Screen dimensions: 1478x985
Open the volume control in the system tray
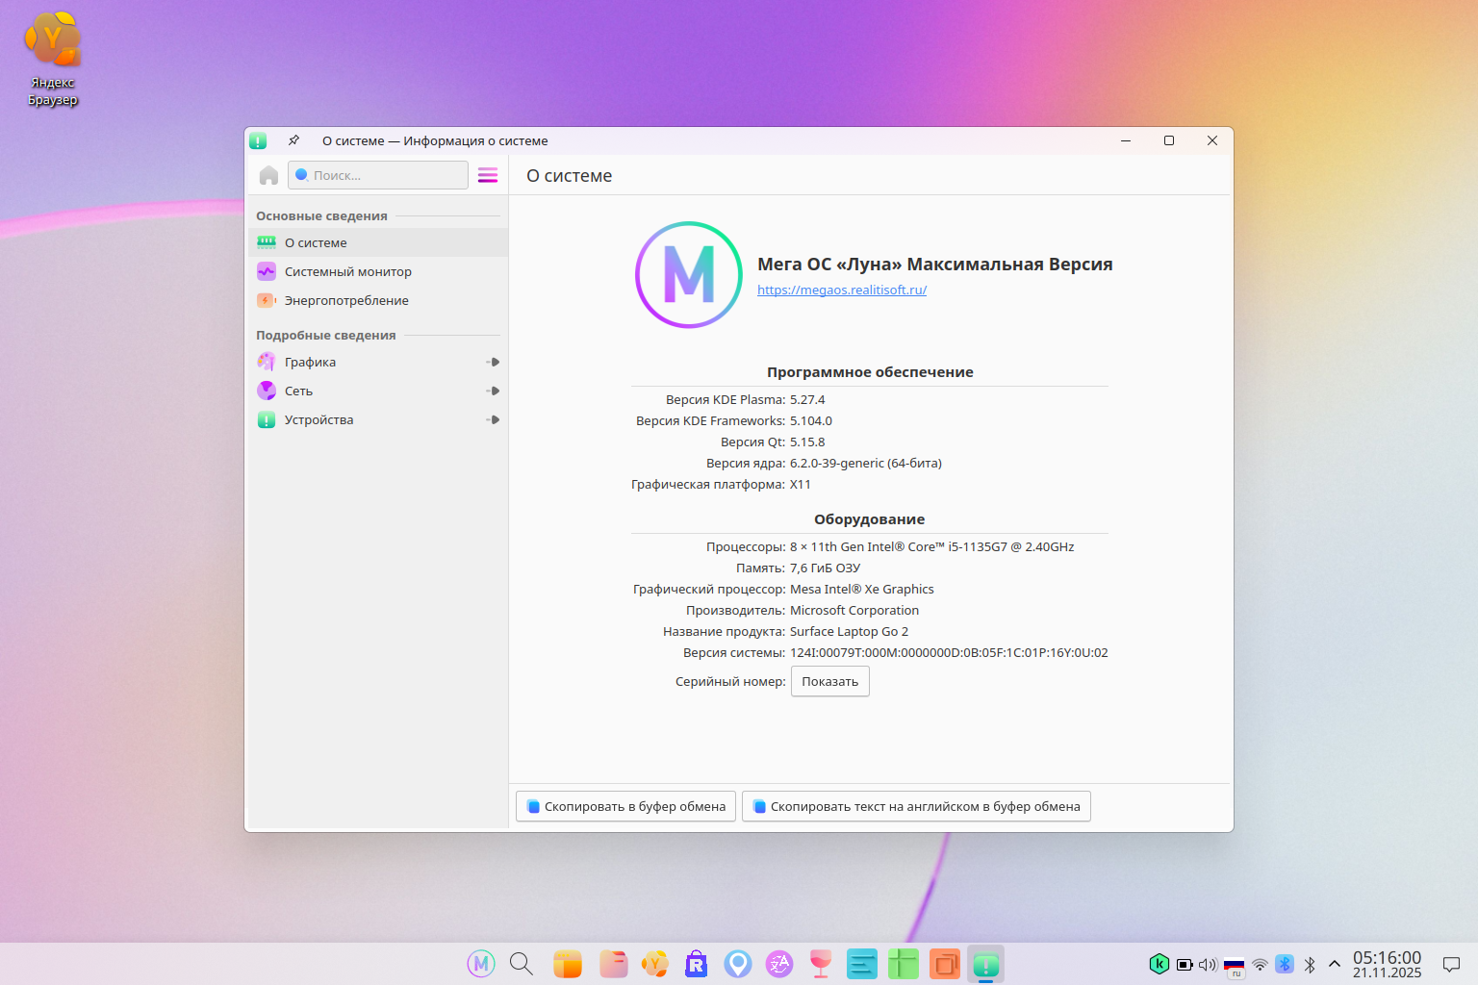coord(1208,964)
